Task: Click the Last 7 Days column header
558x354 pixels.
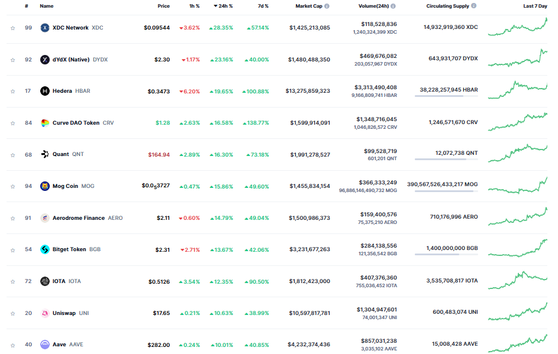Action: click(x=536, y=6)
